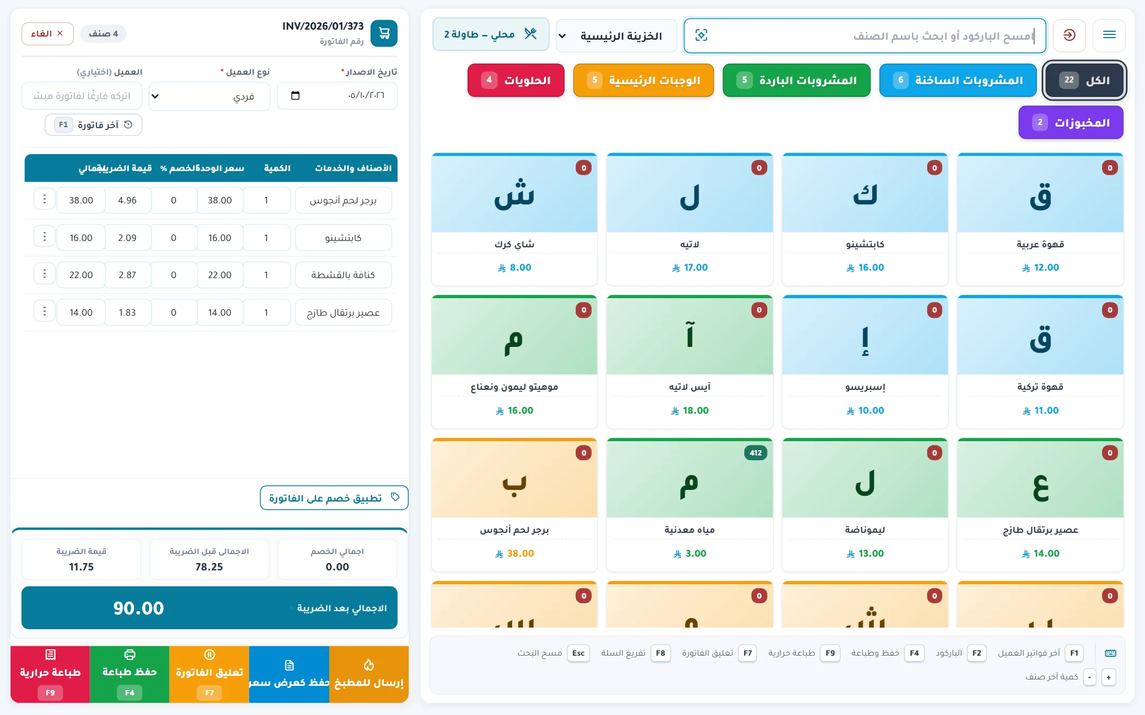The height and width of the screenshot is (715, 1145).
Task: Edit quantity field for كابتشينو row
Action: click(266, 237)
